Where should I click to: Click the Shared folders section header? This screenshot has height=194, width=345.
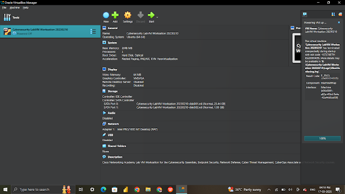click(117, 146)
